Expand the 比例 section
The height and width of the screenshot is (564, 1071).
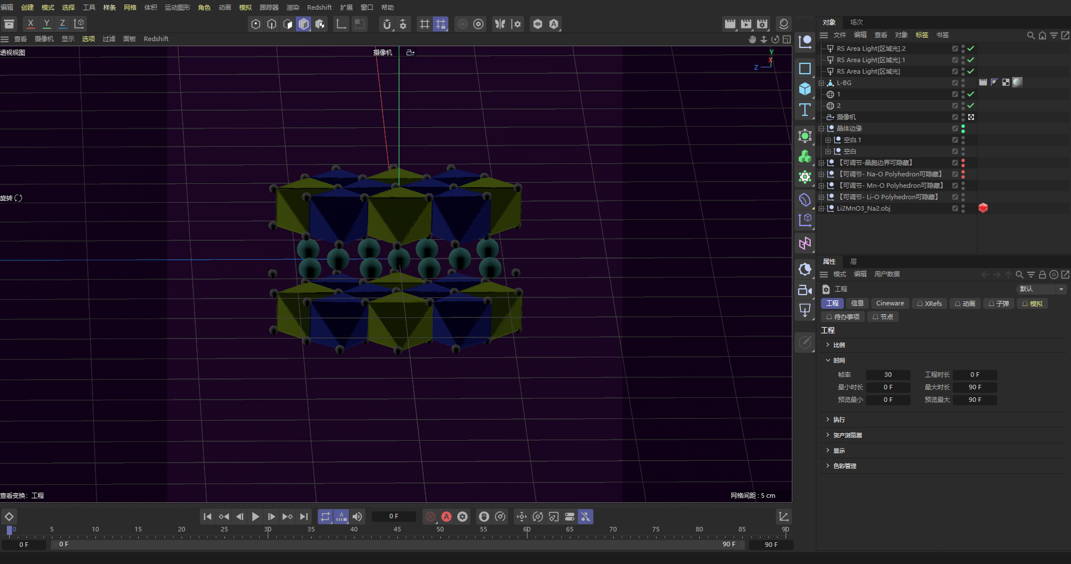click(828, 345)
